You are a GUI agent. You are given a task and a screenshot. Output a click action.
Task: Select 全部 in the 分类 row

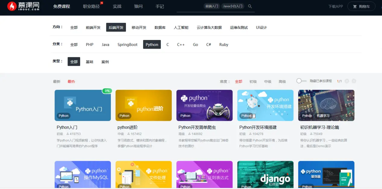pyautogui.click(x=74, y=44)
